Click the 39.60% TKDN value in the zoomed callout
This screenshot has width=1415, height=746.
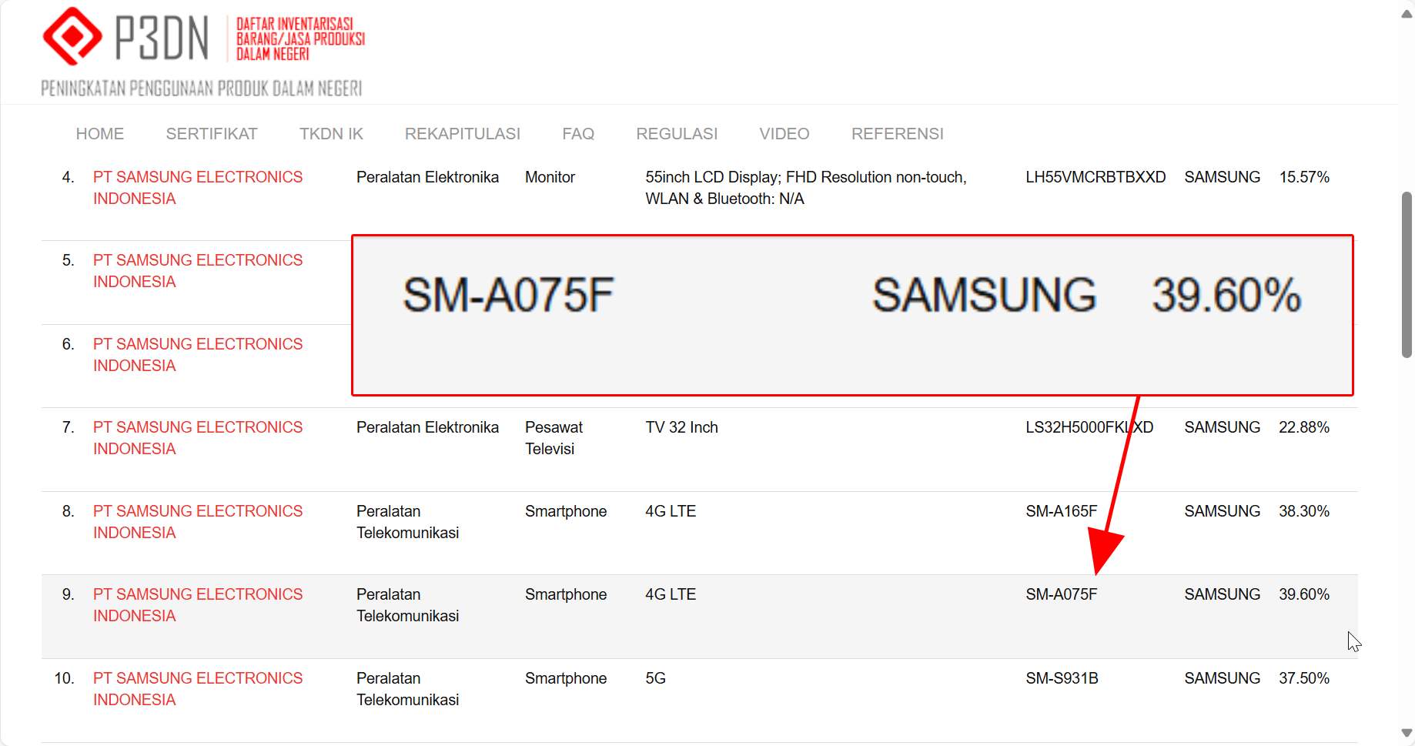(1226, 295)
